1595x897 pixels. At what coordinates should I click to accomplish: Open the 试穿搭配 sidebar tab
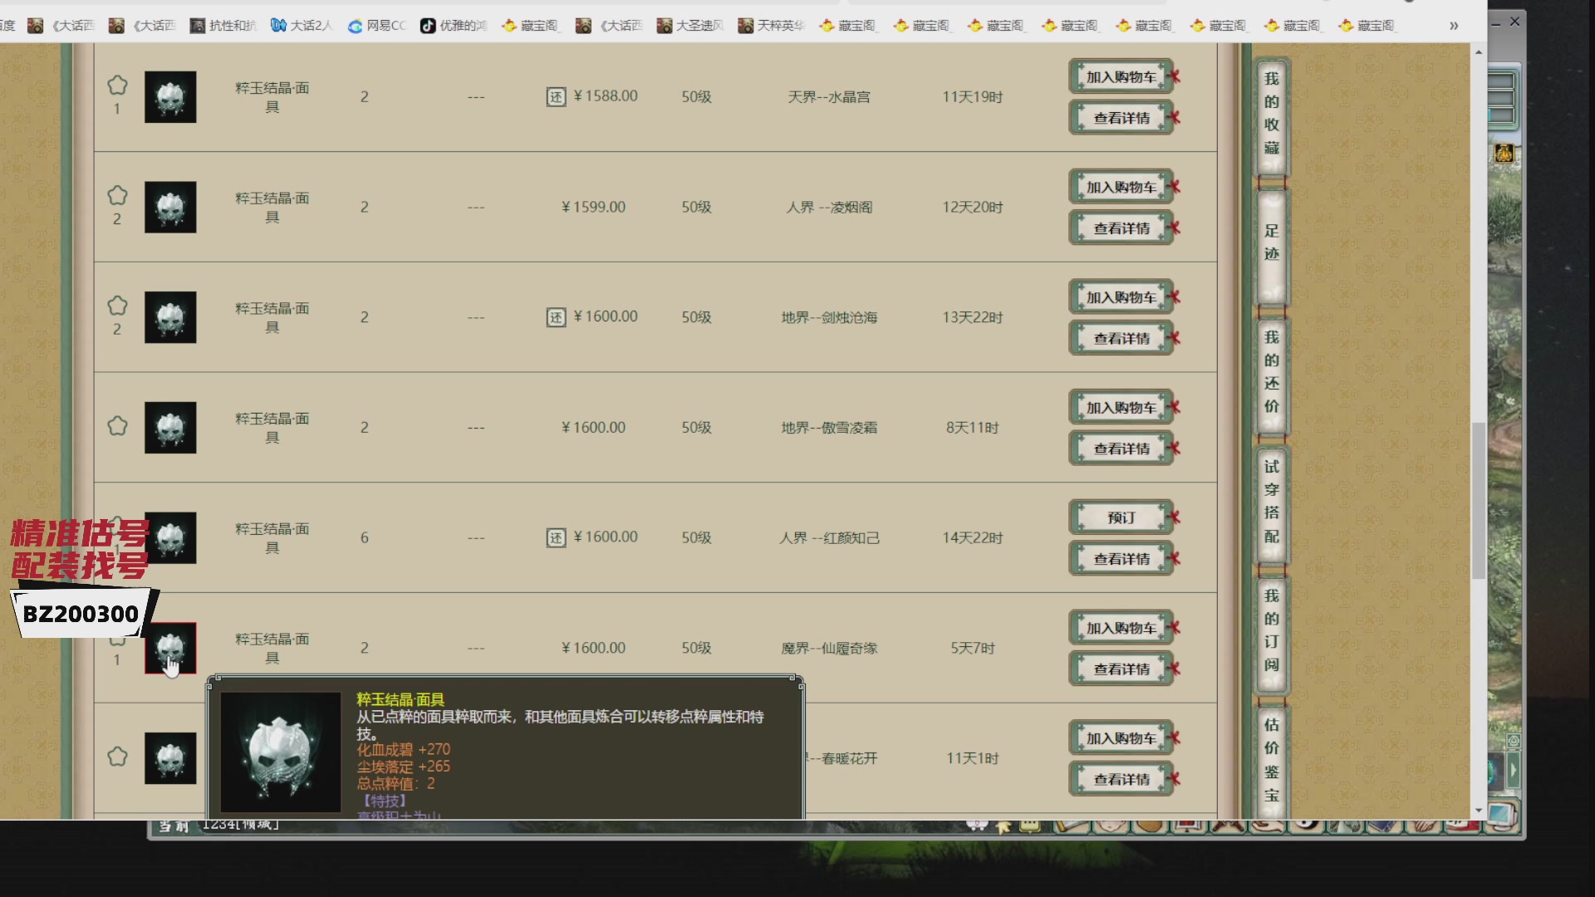1271,502
